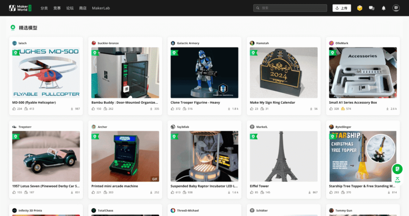Click the yellow collect icon on Accessory Box
Image resolution: width=409 pixels, height=216 pixels.
343,109
